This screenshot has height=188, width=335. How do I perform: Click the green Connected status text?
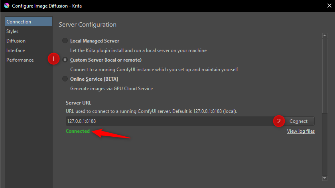[78, 131]
